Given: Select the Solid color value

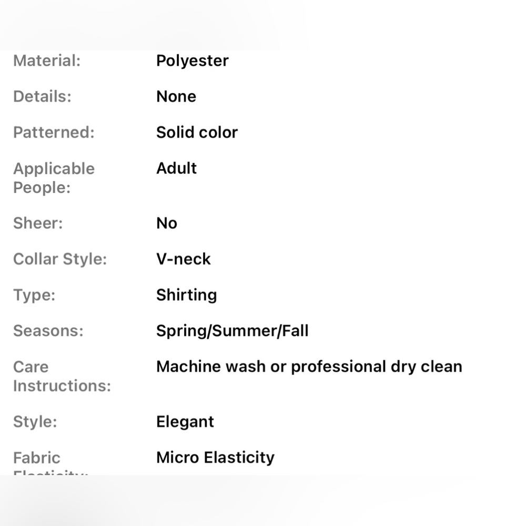Looking at the screenshot, I should [x=197, y=132].
